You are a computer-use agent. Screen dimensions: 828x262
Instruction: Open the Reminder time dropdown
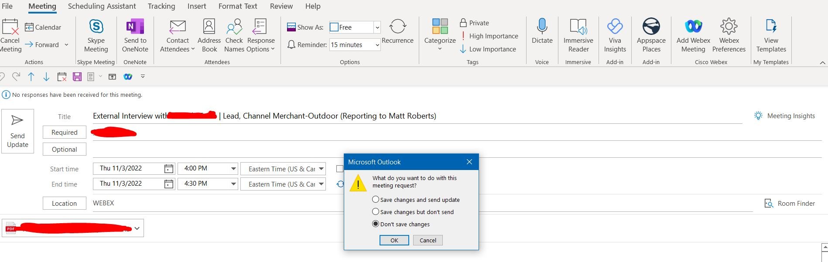click(x=377, y=45)
